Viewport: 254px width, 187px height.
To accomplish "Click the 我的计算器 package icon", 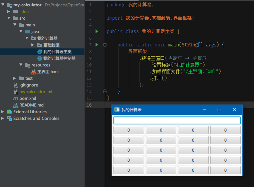I will click(x=33, y=38).
